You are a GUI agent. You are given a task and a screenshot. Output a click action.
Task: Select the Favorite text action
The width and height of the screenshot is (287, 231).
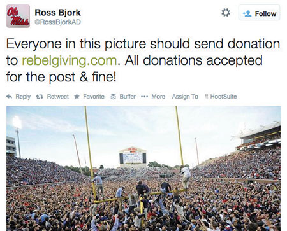coord(94,97)
